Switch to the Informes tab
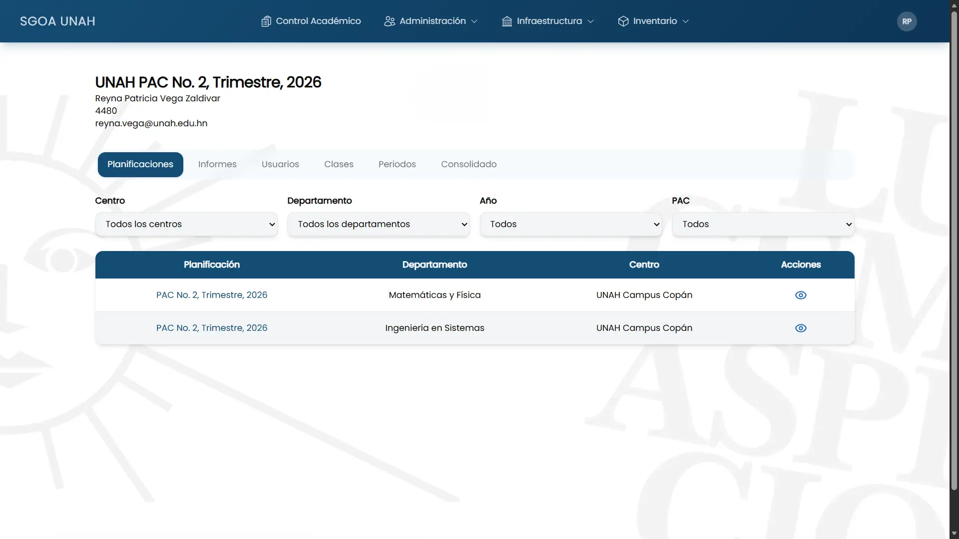Viewport: 959px width, 539px height. [217, 165]
